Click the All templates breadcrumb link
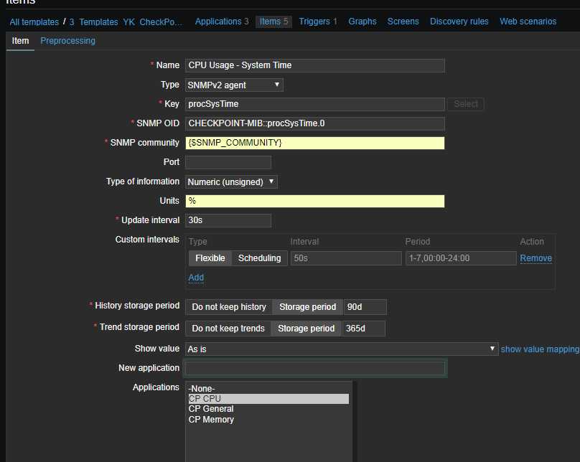The height and width of the screenshot is (462, 580). tap(34, 22)
